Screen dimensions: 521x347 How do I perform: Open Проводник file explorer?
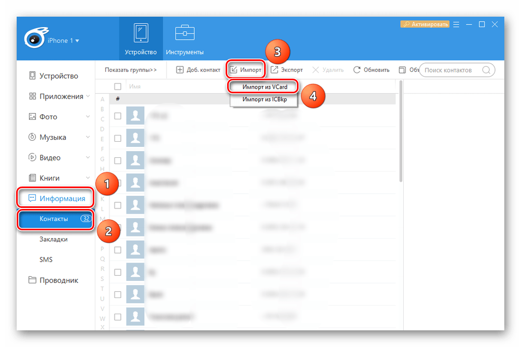tap(59, 280)
